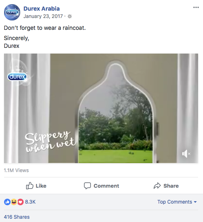Open the Durex Arabia profile picture
This screenshot has width=203, height=222.
tap(12, 12)
